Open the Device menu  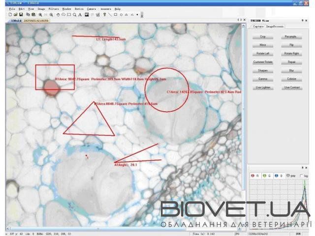tap(79, 9)
